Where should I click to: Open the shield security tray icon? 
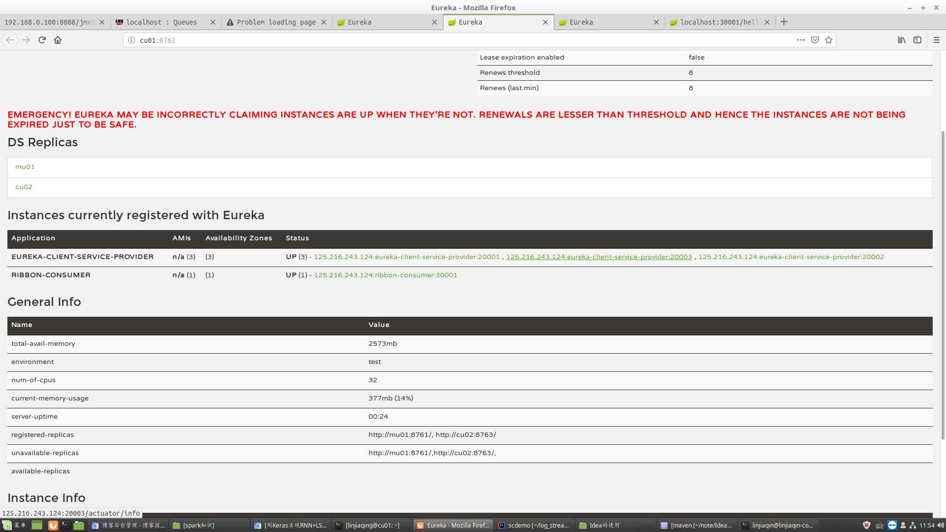click(867, 526)
